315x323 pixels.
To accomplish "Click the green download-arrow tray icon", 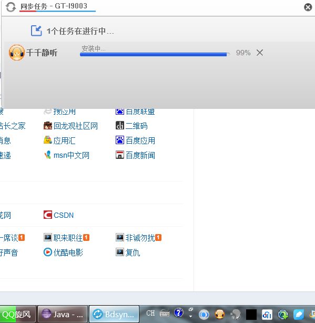I will [x=283, y=315].
